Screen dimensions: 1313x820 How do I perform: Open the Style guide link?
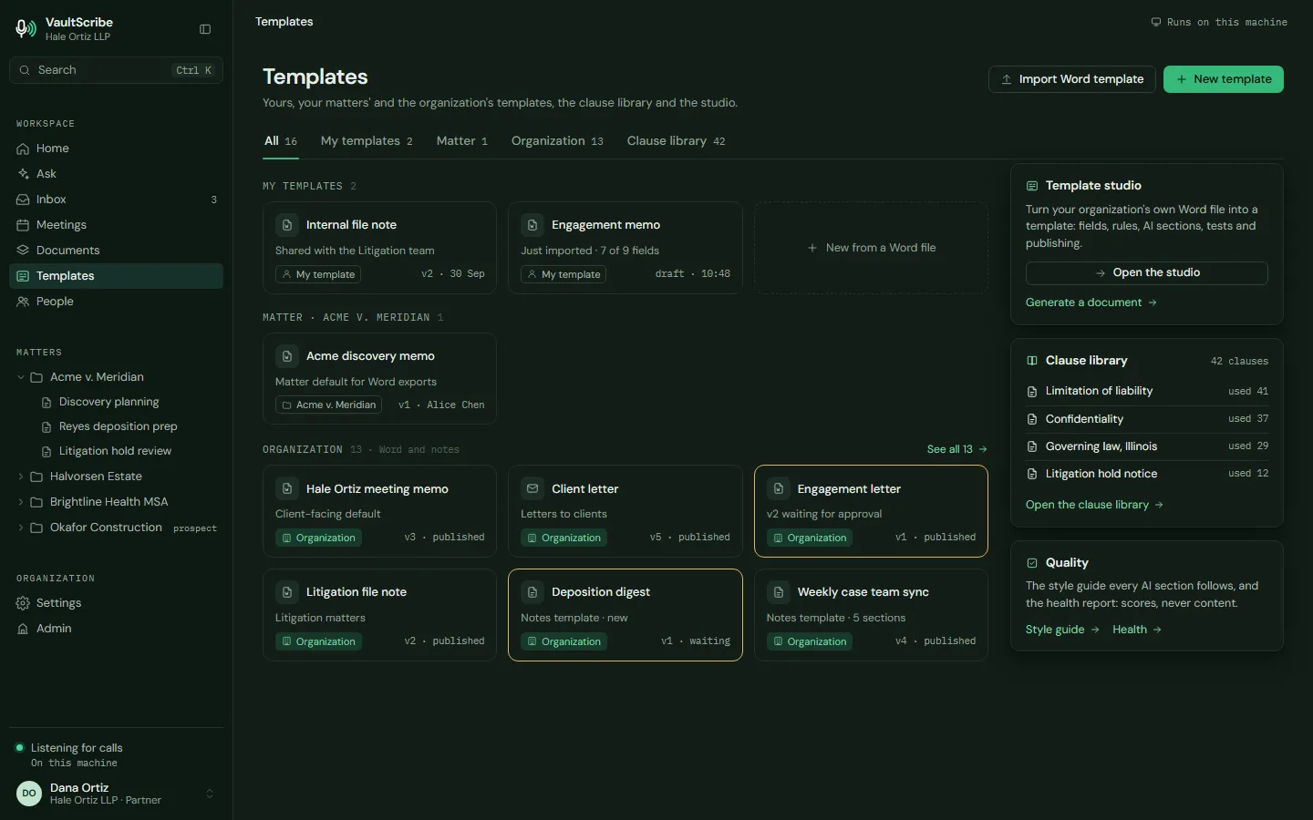tap(1063, 630)
